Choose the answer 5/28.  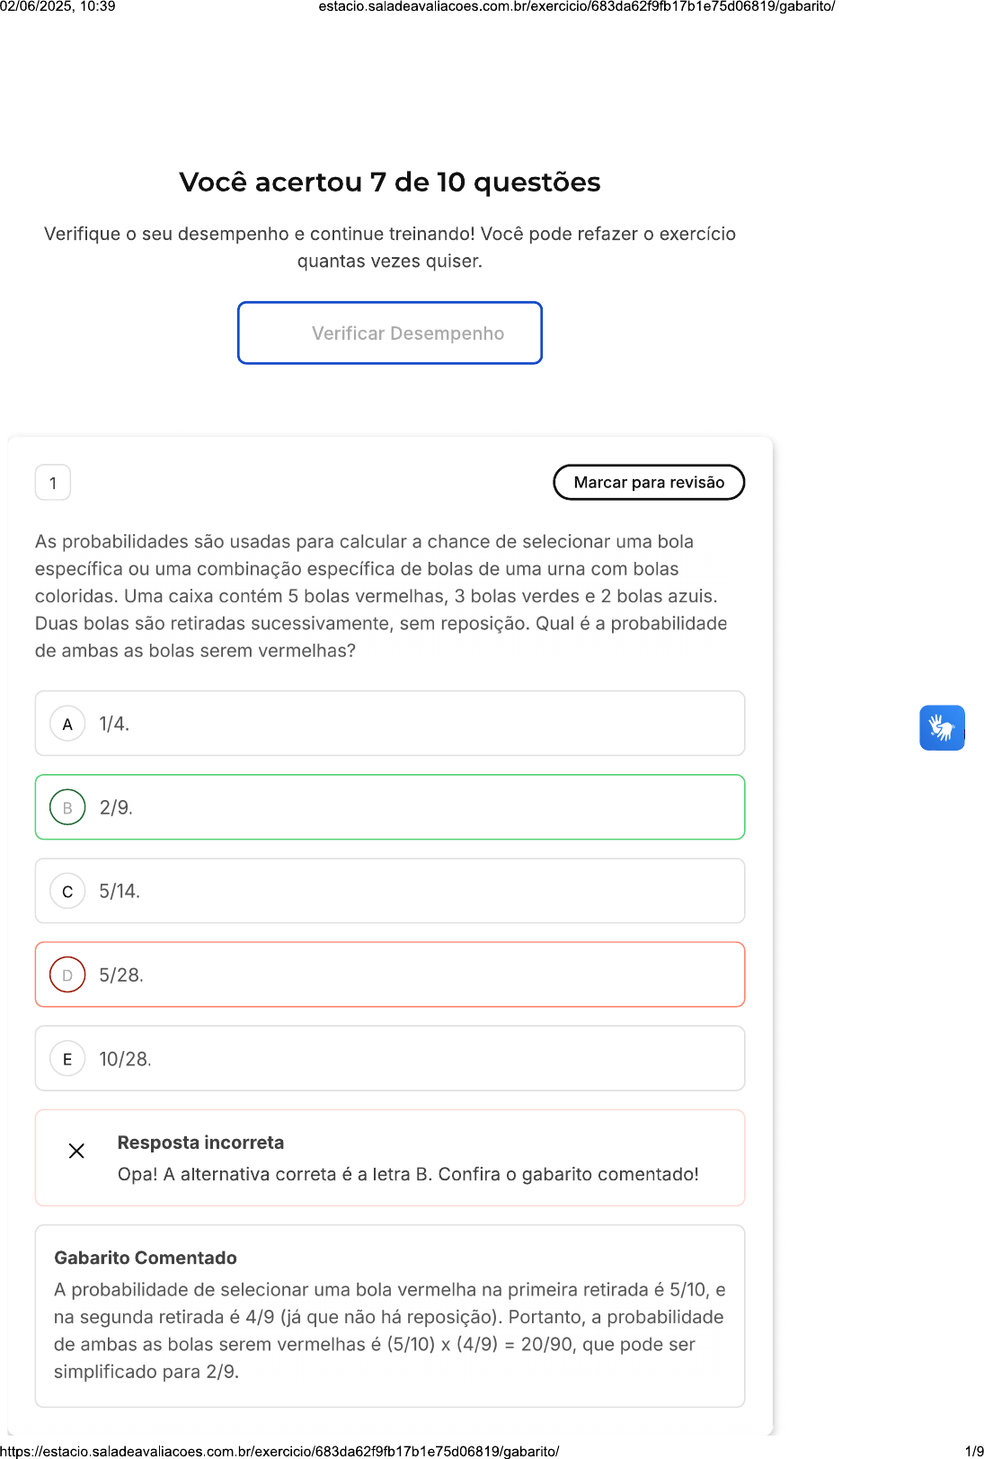click(390, 974)
